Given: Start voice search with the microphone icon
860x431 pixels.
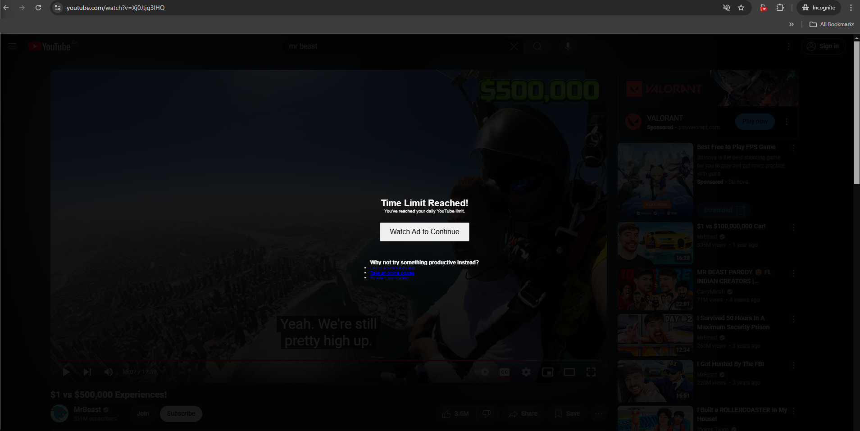Looking at the screenshot, I should [x=568, y=46].
